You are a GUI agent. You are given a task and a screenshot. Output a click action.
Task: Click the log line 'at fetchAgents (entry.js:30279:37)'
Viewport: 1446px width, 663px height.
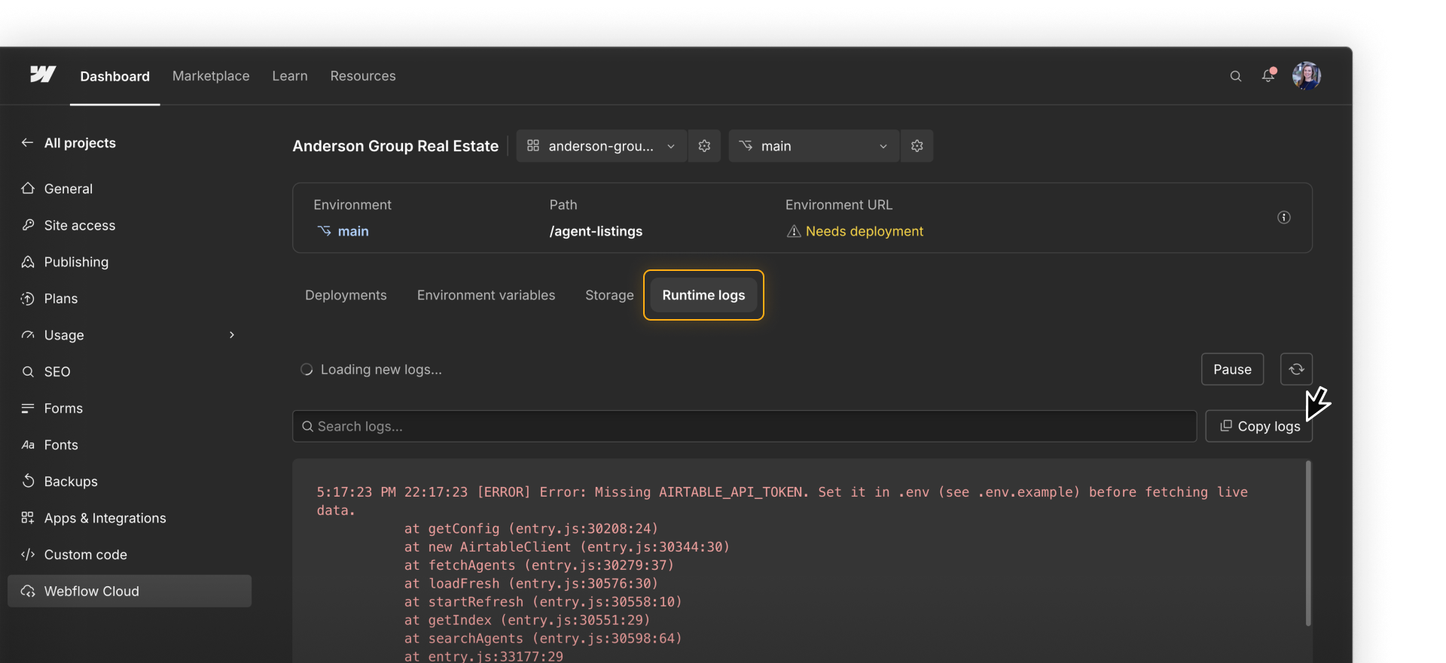click(x=538, y=565)
